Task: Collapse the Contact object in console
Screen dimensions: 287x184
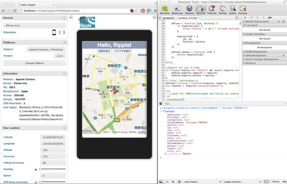Action: 164,111
